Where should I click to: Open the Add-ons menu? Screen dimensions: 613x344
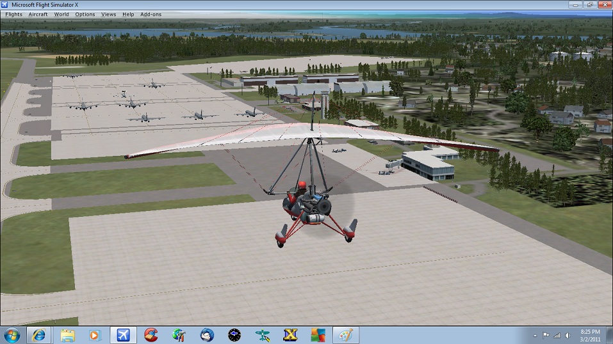tap(151, 14)
